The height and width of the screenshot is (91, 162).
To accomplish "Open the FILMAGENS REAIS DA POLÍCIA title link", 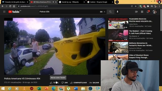I will (141, 20).
